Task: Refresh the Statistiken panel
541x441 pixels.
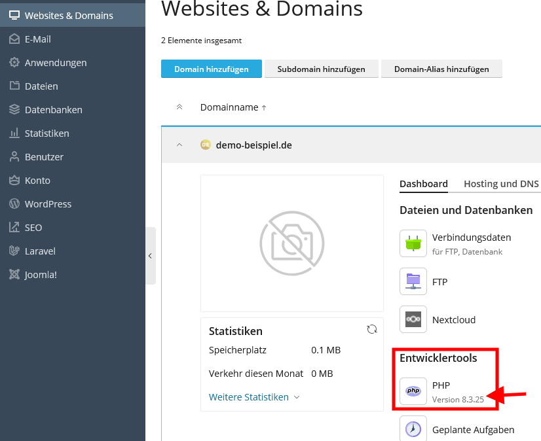Action: tap(372, 329)
